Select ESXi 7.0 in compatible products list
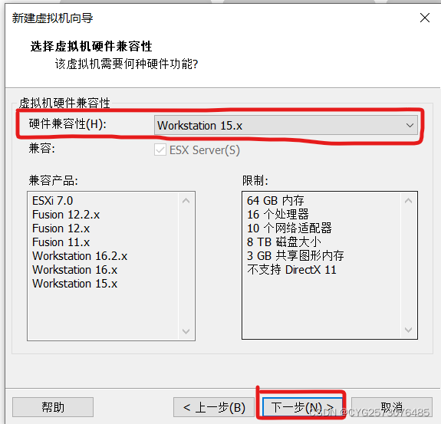Viewport: 441px width, 424px height. 53,201
